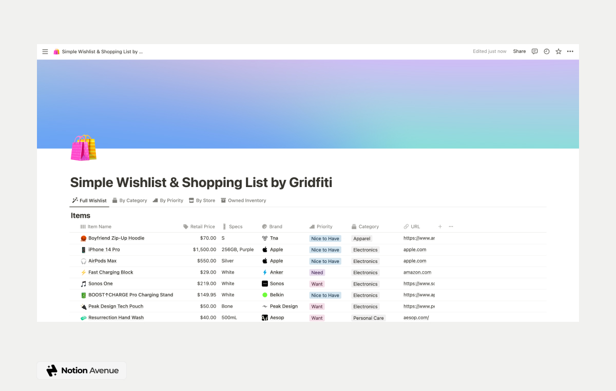The height and width of the screenshot is (391, 616).
Task: Click Nice to Have tag for Hoodie
Action: click(x=325, y=239)
